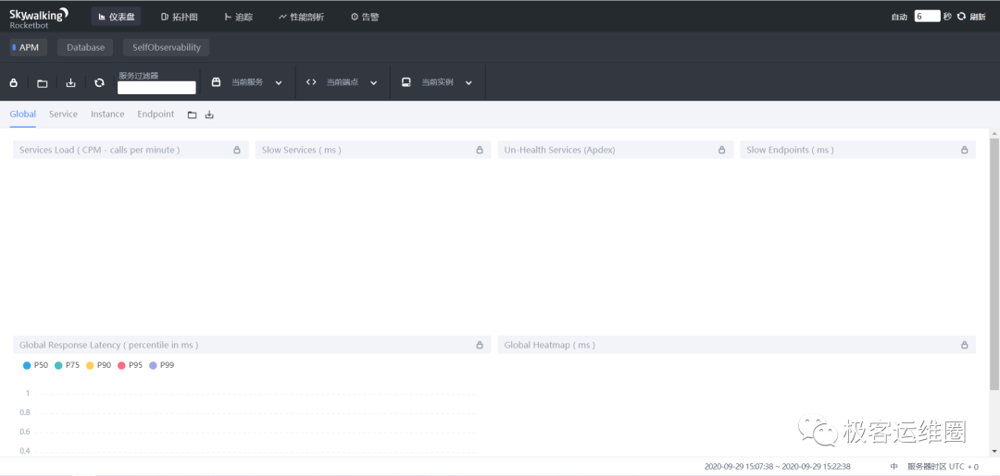This screenshot has width=1000, height=476.
Task: Click the vertical scrollbar thumb
Action: (994, 263)
